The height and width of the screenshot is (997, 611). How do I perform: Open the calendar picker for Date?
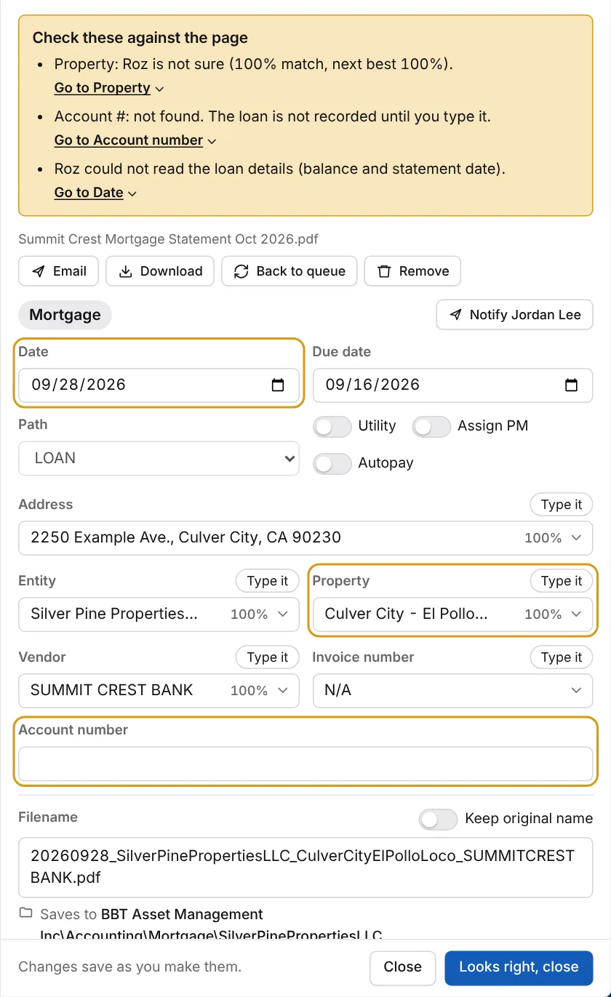click(278, 385)
